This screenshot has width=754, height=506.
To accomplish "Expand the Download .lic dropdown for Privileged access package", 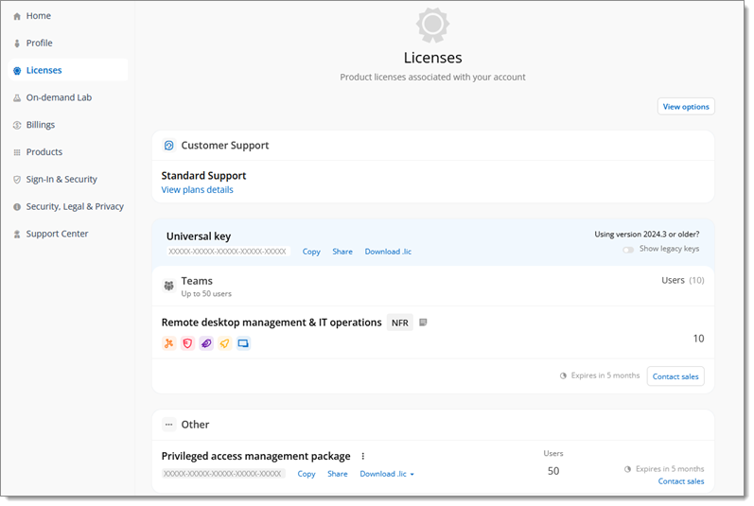I will tap(412, 474).
